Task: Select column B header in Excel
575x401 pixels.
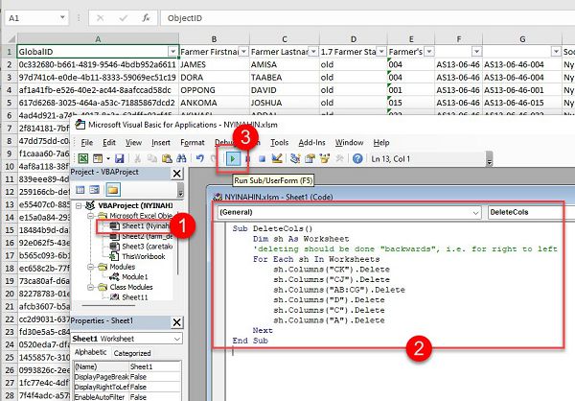Action: click(214, 39)
